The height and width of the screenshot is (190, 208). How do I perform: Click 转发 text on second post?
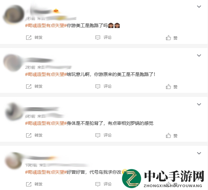(38, 86)
